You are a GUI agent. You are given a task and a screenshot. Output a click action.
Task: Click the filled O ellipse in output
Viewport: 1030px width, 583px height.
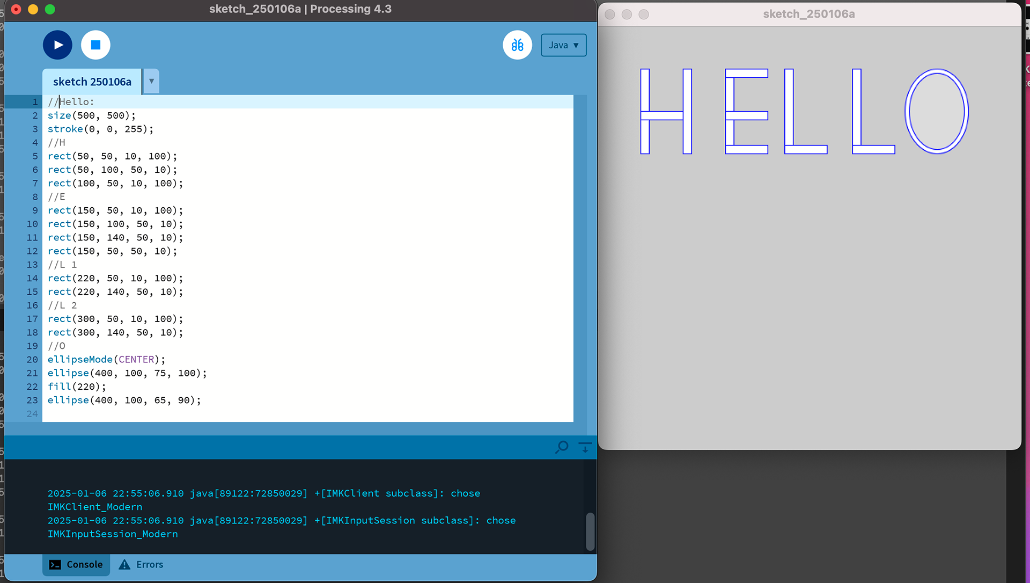[937, 112]
